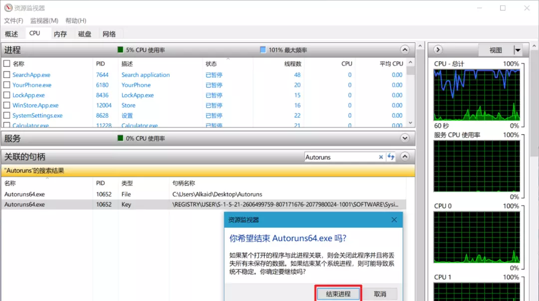539x301 pixels.
Task: Collapse the 关联的句柄 section with its chevron
Action: pyautogui.click(x=405, y=157)
